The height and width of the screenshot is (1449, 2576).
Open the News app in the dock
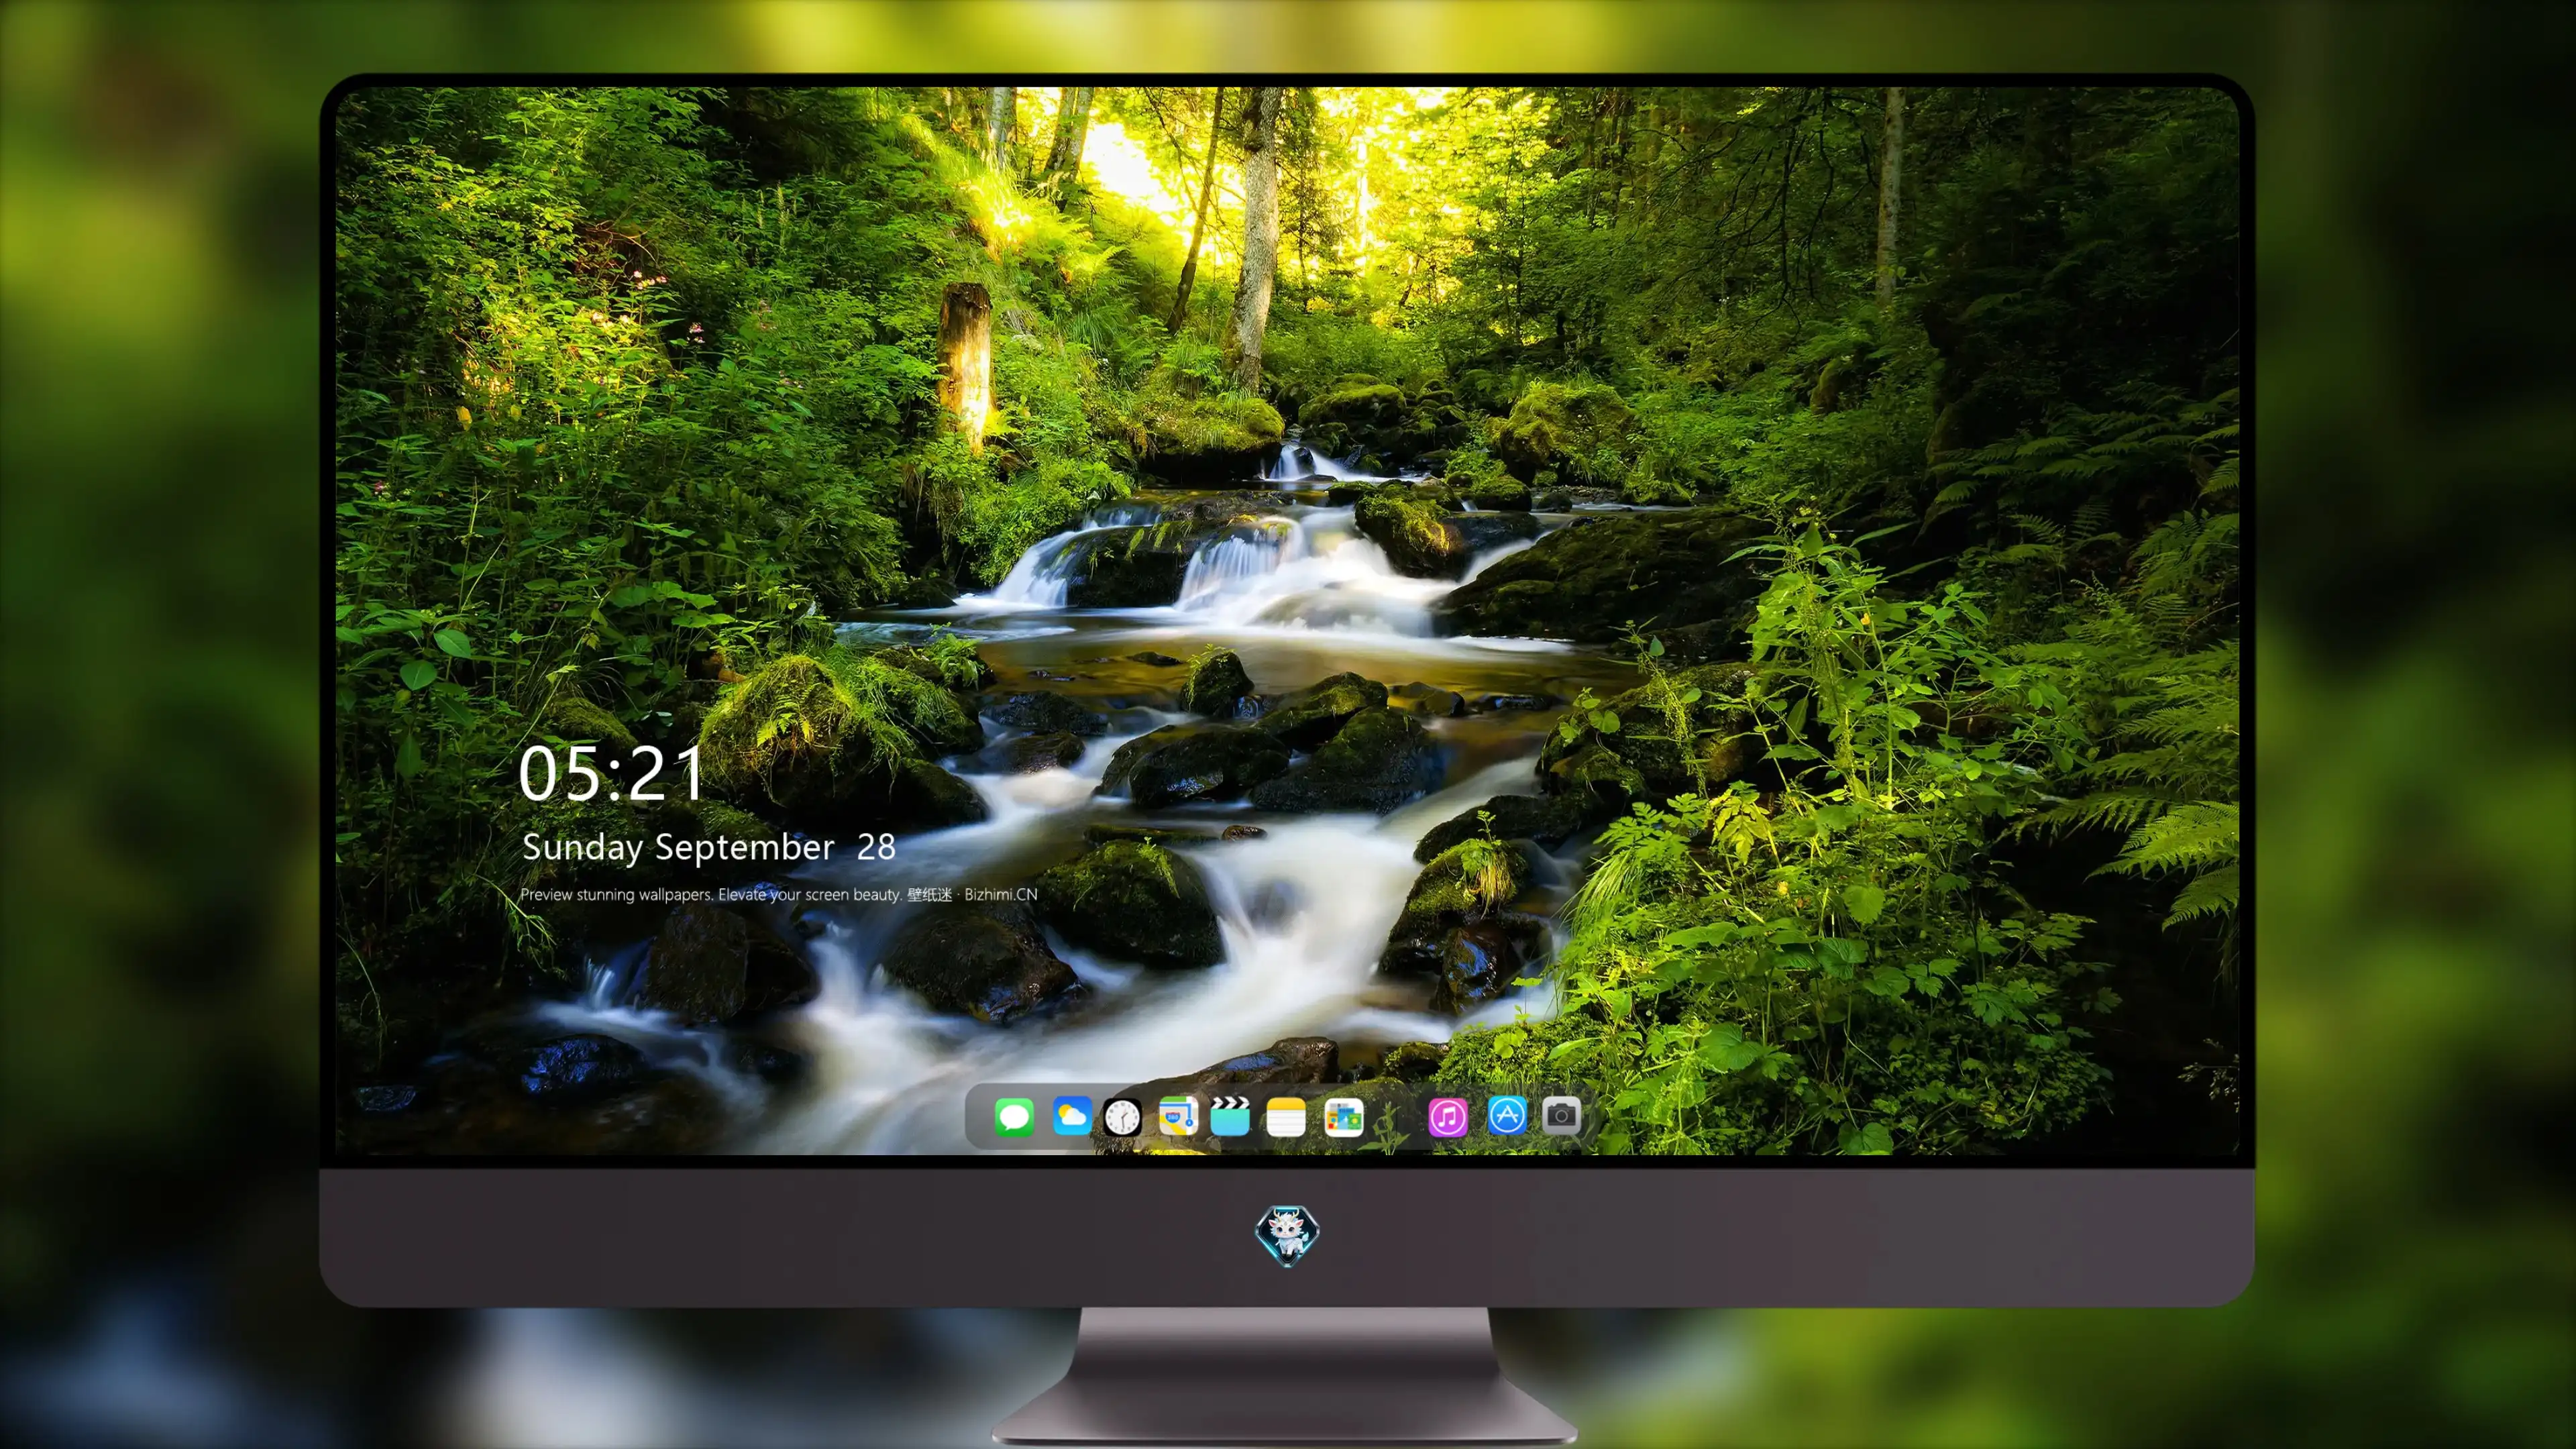pos(1343,1117)
